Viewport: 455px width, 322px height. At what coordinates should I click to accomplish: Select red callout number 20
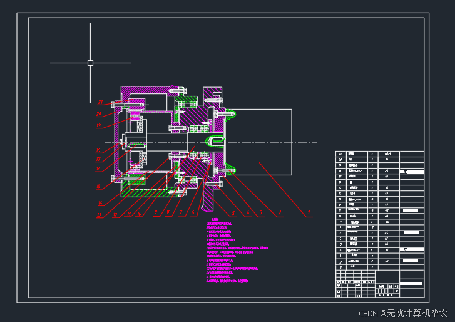click(x=99, y=114)
